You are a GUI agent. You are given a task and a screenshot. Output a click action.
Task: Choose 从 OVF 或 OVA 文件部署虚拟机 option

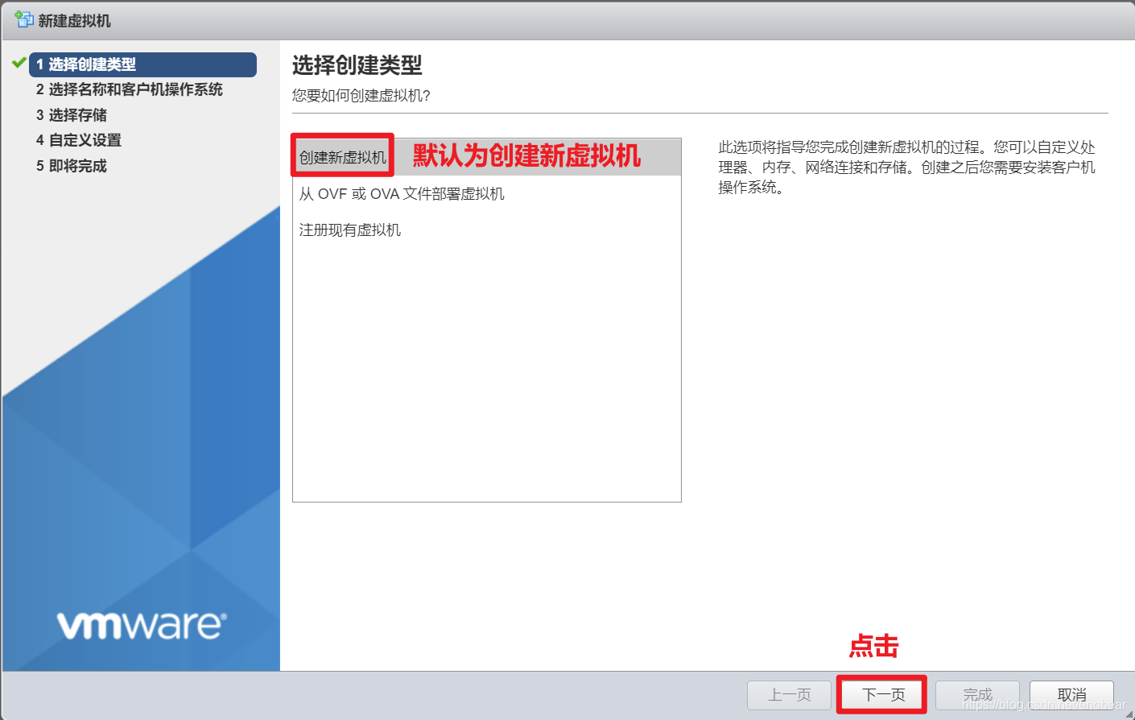[398, 194]
